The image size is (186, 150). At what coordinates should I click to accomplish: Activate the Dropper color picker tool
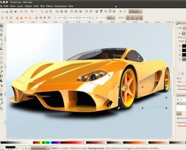tap(1, 104)
